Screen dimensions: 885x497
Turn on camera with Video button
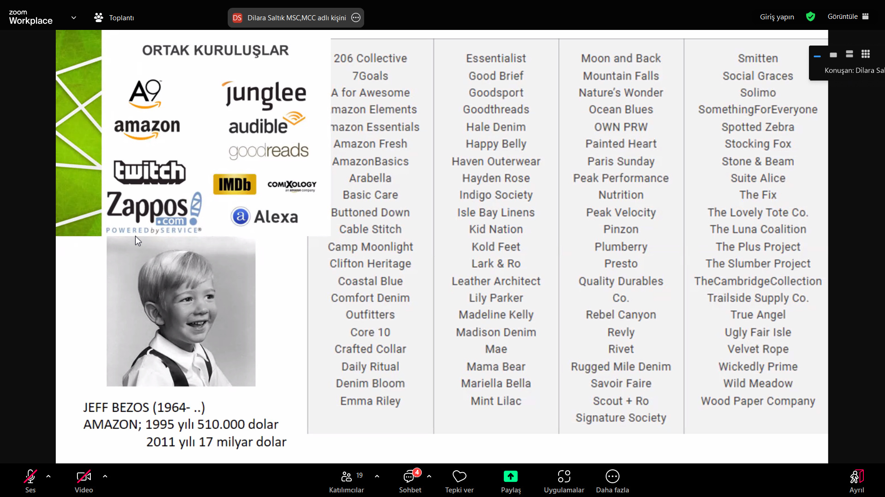[83, 476]
